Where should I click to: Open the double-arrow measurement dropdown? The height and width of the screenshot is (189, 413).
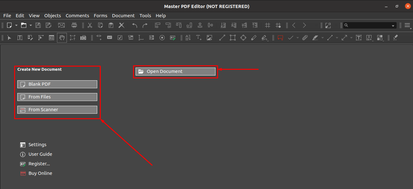(351, 38)
